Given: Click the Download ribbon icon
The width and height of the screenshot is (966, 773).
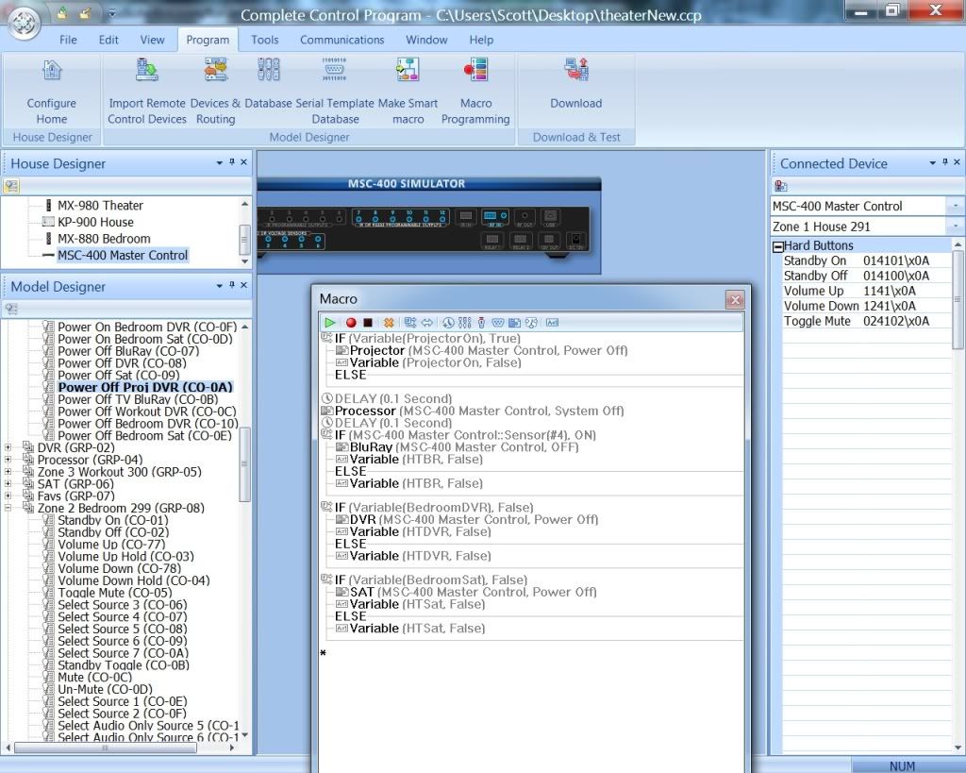Looking at the screenshot, I should (x=576, y=70).
